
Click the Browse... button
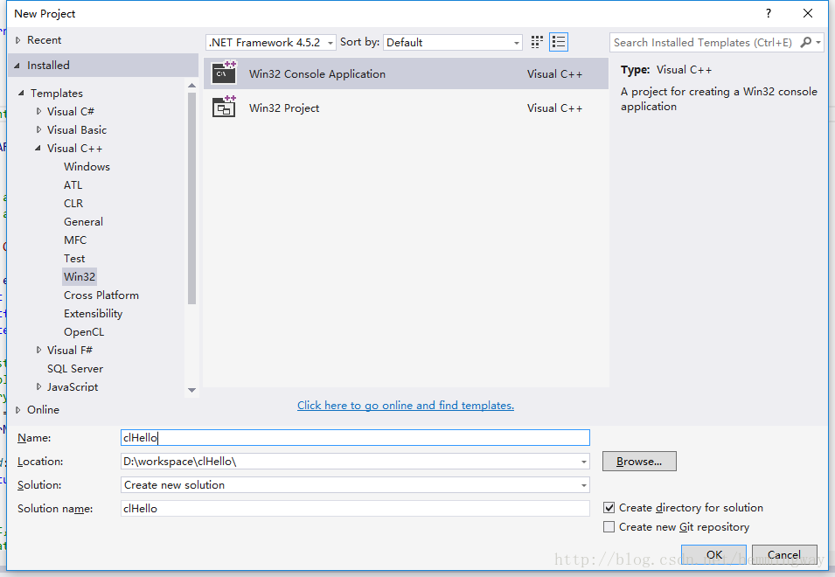tap(639, 462)
